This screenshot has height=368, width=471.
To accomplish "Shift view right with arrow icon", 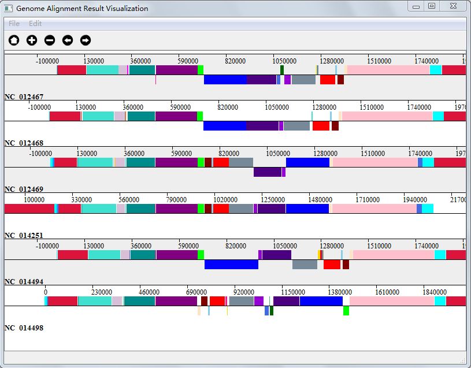I will (x=86, y=40).
